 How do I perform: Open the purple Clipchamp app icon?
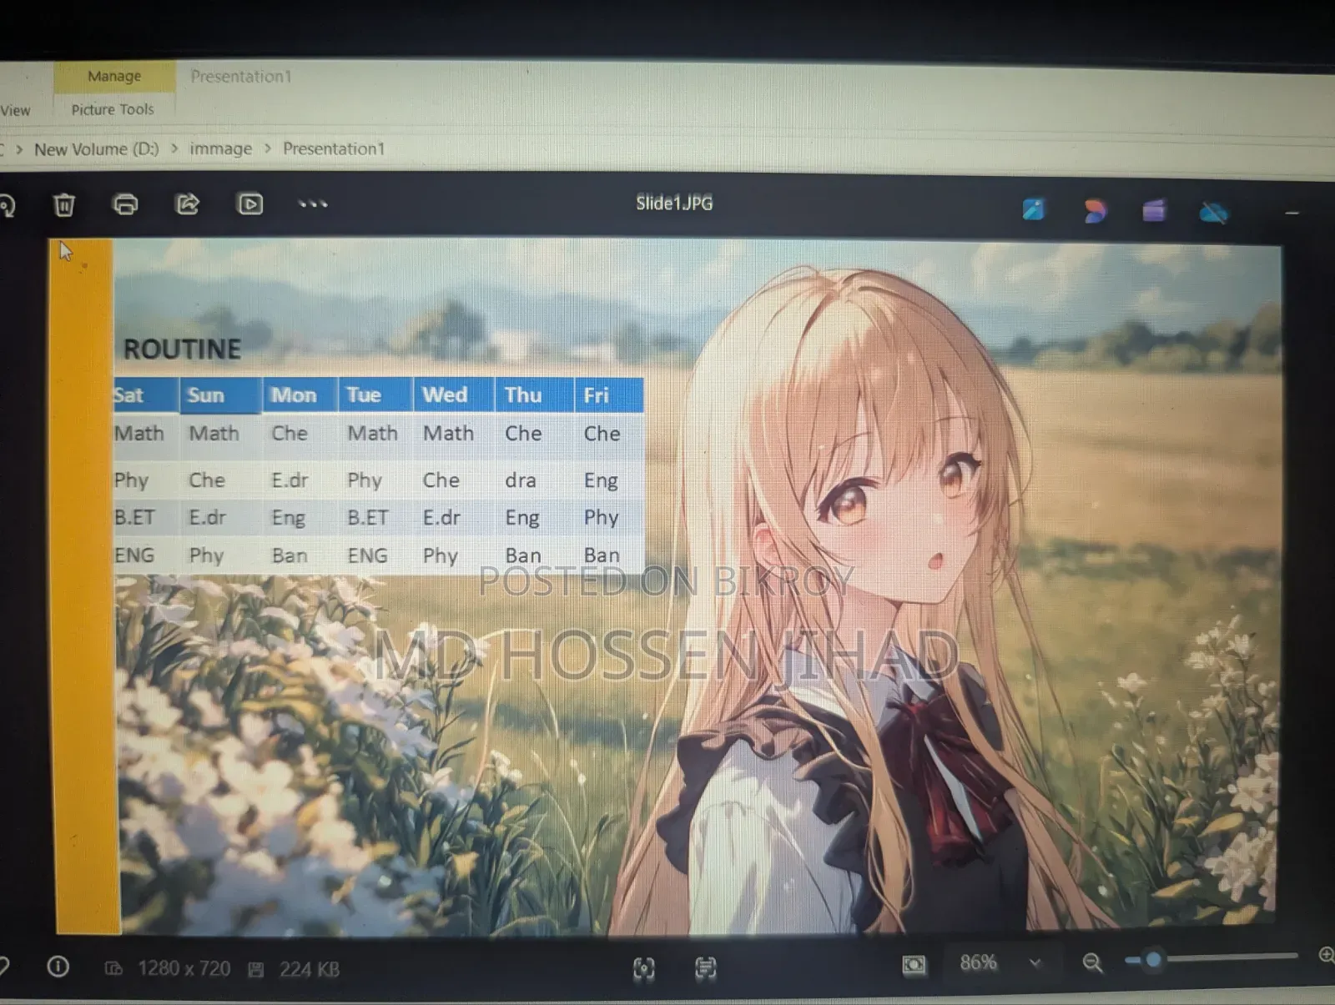(x=1154, y=211)
